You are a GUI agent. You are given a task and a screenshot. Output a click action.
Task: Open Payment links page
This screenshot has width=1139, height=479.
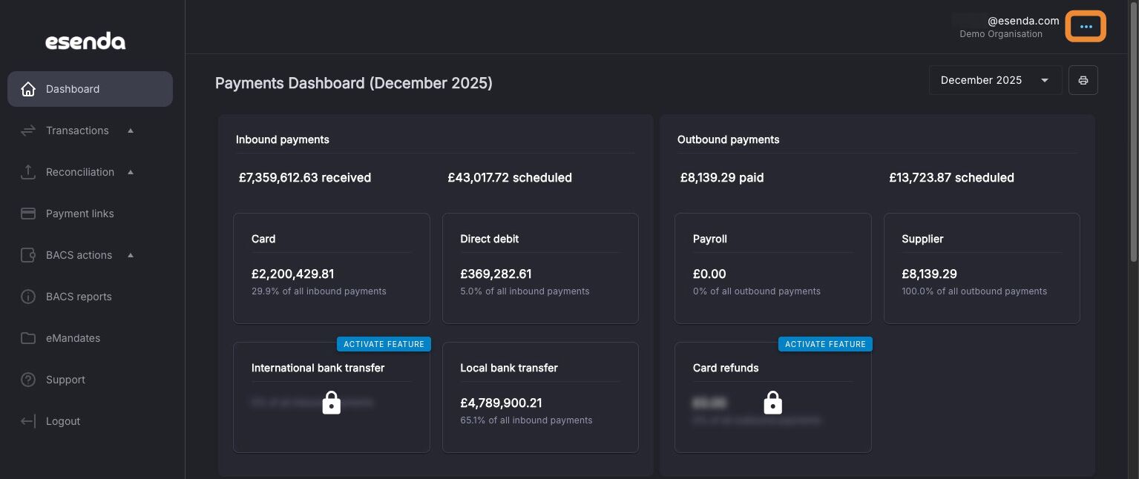(90, 214)
